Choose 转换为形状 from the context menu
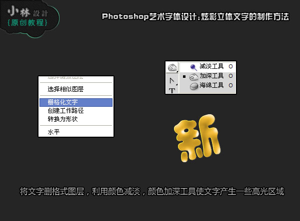The width and height of the screenshot is (300, 221). click(x=62, y=119)
